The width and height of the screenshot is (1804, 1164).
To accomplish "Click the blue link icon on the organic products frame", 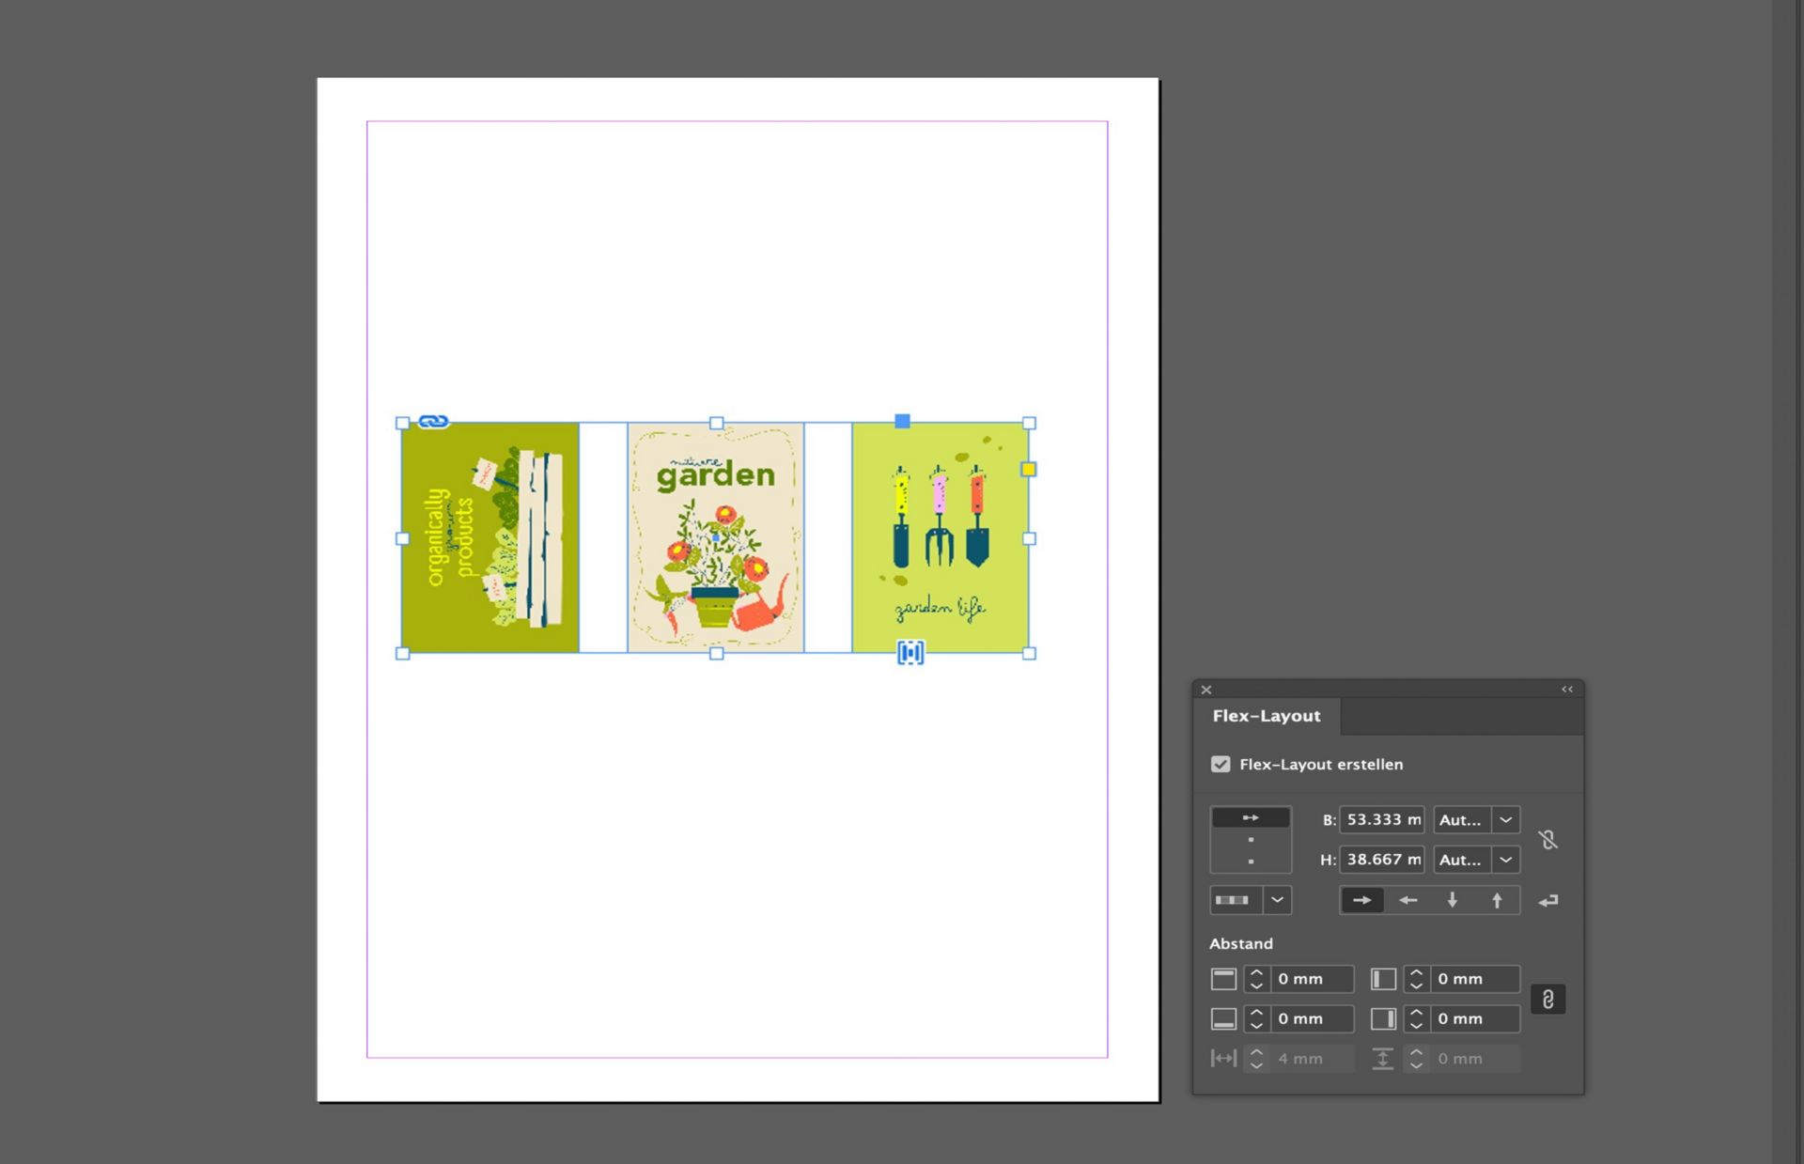I will click(433, 422).
